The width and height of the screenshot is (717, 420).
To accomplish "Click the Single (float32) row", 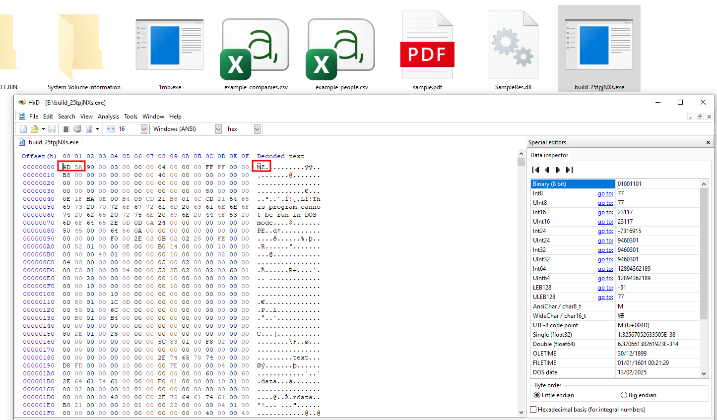I will 615,335.
